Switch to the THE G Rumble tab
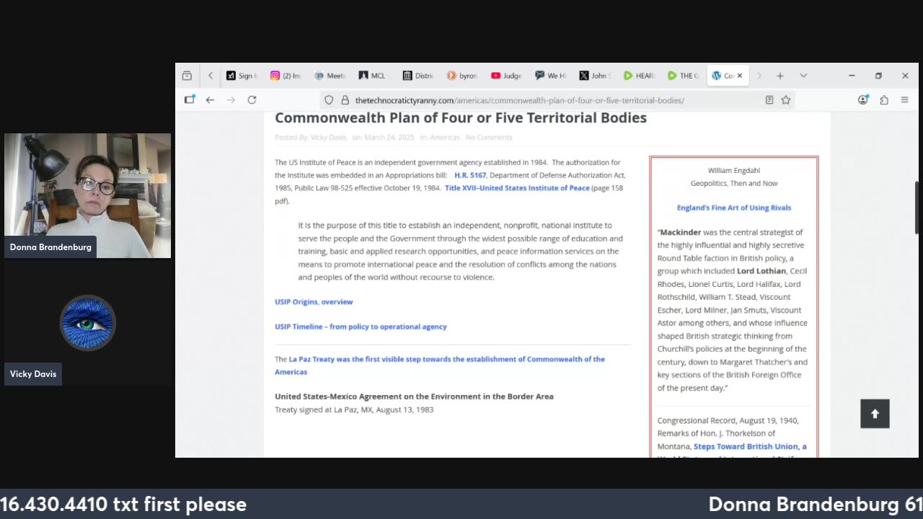The width and height of the screenshot is (923, 519). (683, 76)
